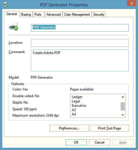Viewport: 138px width, 150px height.
Task: Click Print Test Page button
Action: [x=109, y=128]
